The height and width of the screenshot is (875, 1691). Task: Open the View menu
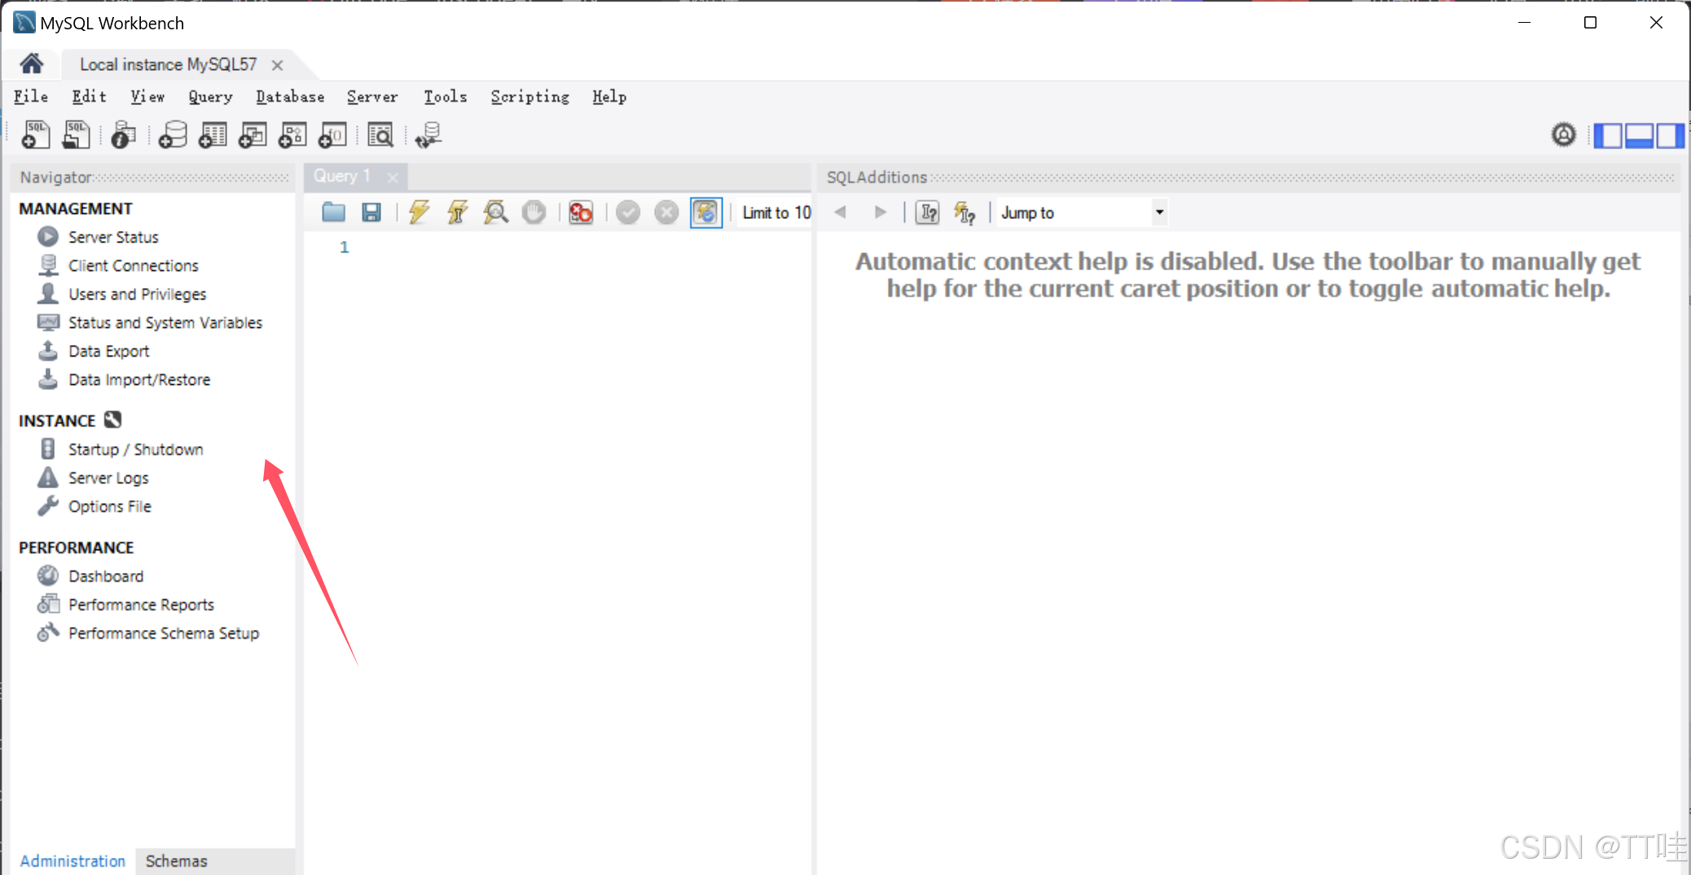coord(147,97)
